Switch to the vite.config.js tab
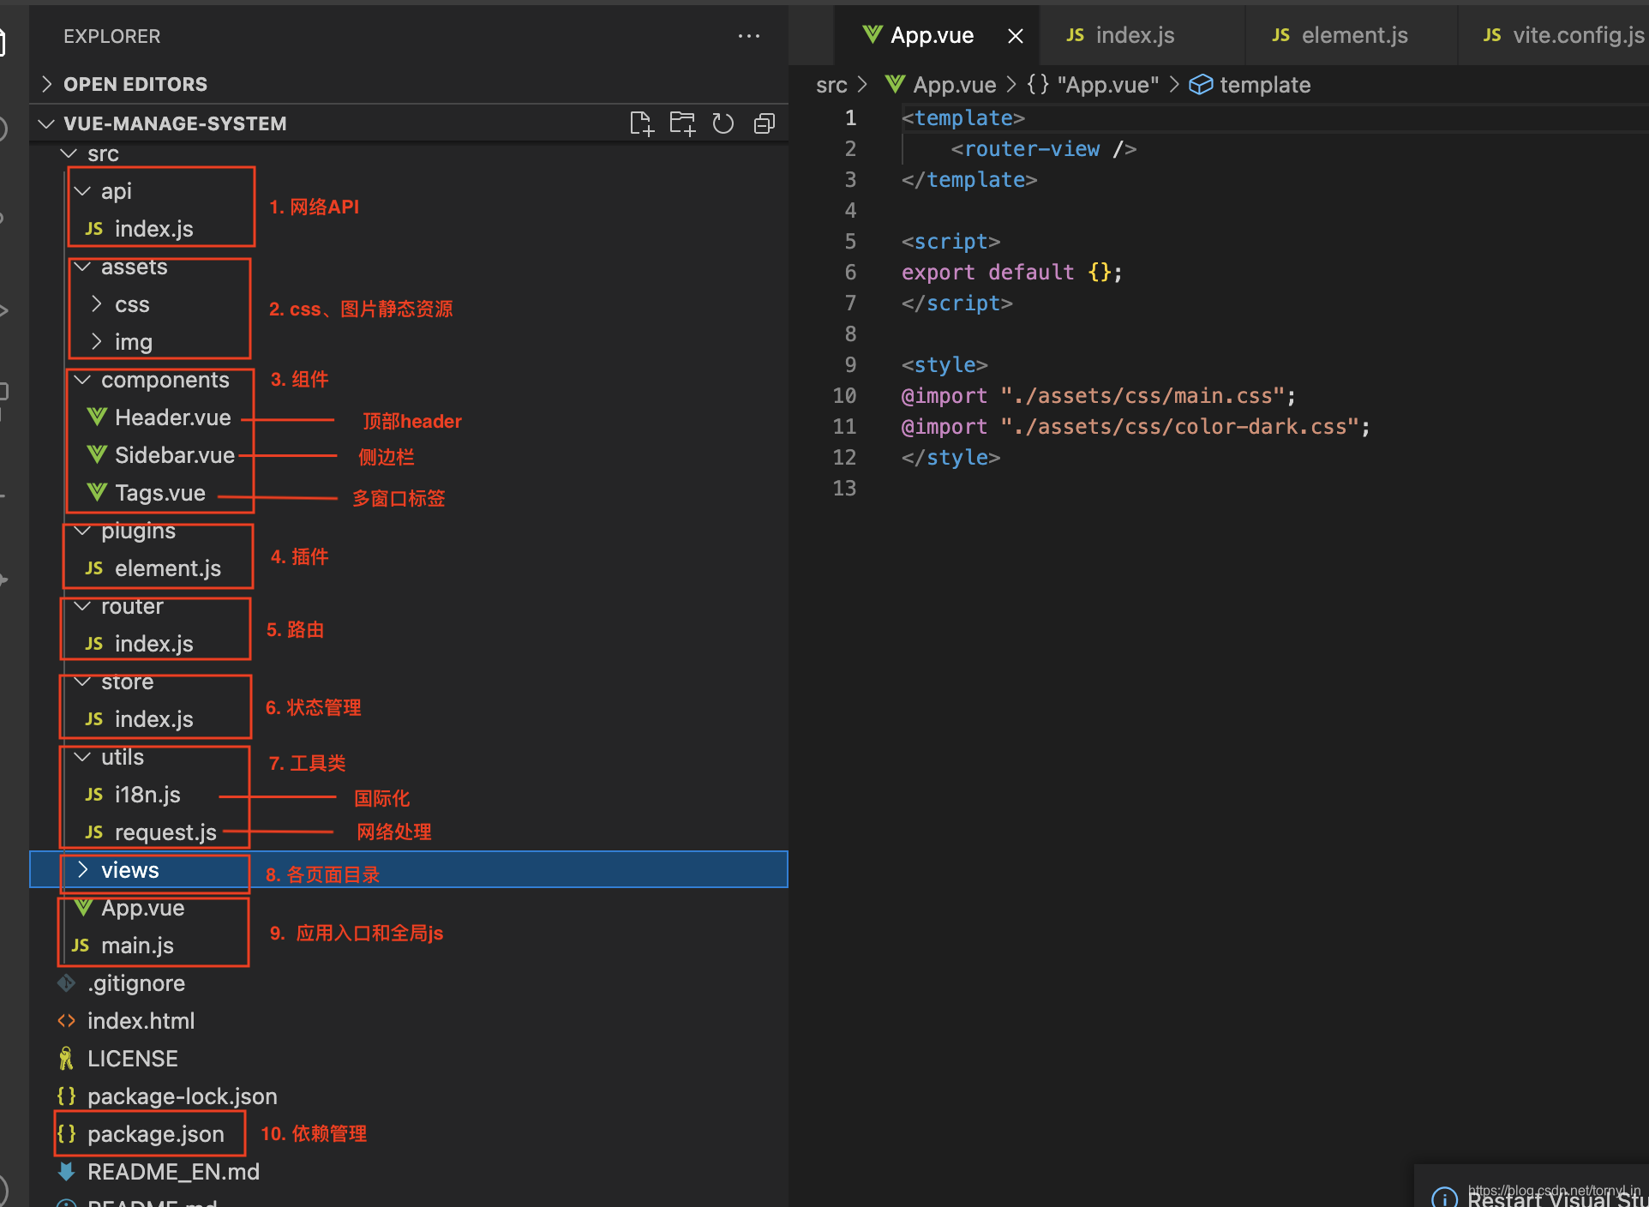Image resolution: width=1649 pixels, height=1207 pixels. pos(1575,35)
